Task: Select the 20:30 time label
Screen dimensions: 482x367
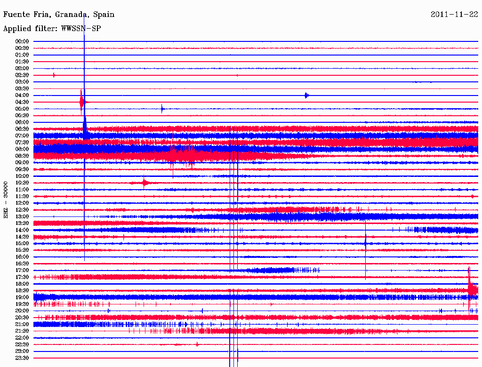Action: pos(22,318)
